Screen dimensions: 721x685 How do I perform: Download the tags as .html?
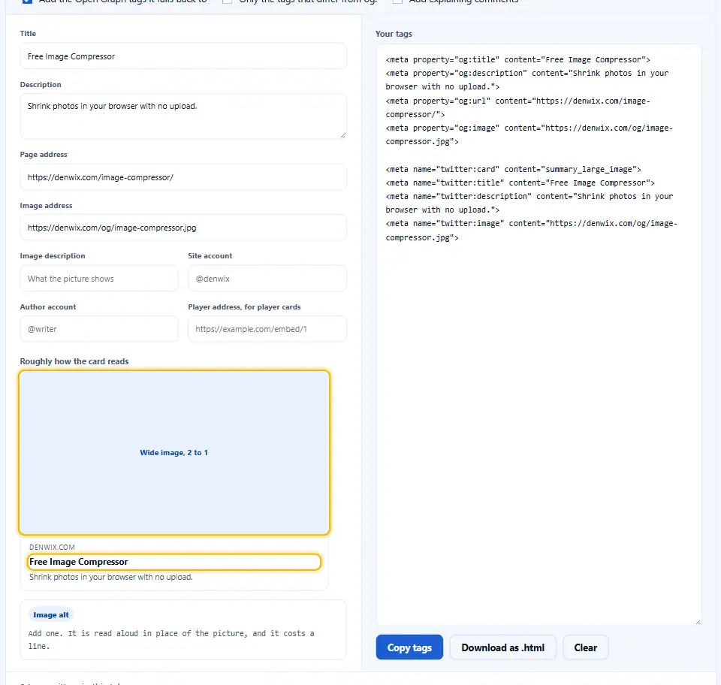[x=502, y=647]
